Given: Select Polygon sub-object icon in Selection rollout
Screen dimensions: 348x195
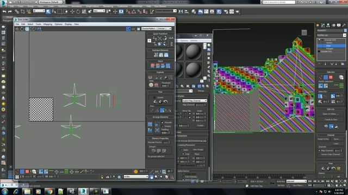Looking at the screenshot, I should [331, 77].
